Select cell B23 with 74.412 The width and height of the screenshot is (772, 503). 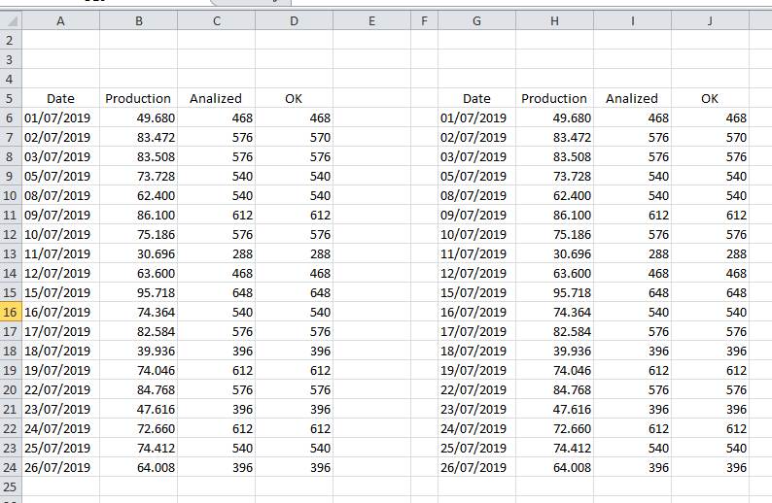coord(138,448)
